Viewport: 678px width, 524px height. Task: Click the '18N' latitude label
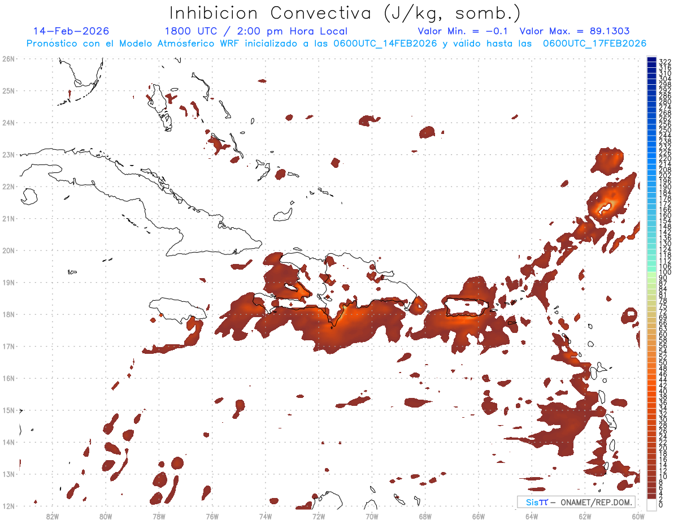[8, 314]
